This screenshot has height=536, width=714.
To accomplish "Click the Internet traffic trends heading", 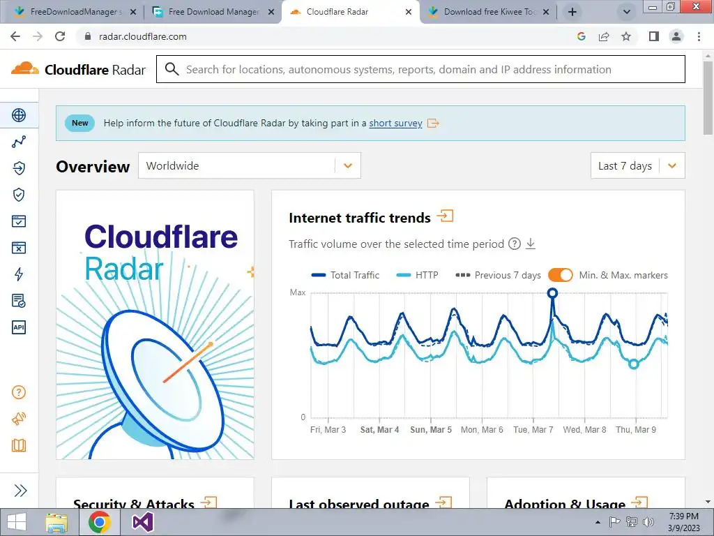I will (360, 218).
